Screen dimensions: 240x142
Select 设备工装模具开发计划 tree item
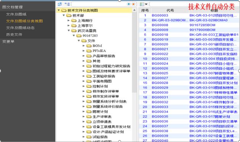pos(112,127)
